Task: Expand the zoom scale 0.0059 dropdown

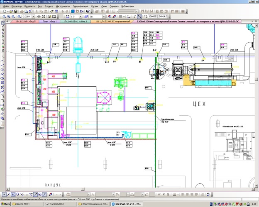Action: pyautogui.click(x=33, y=17)
